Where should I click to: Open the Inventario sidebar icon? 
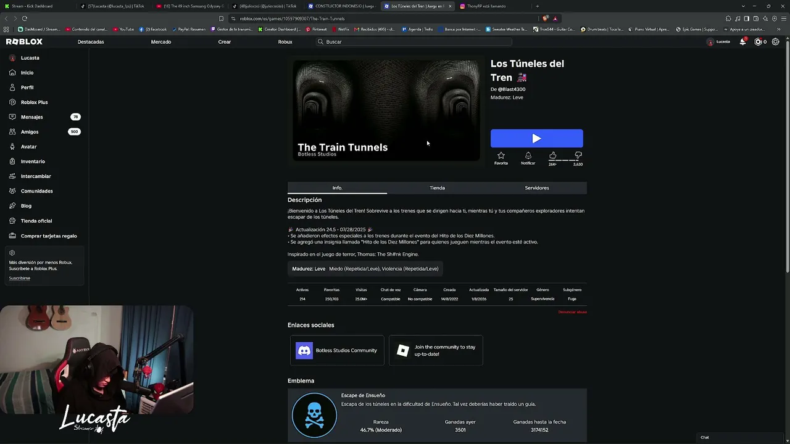point(12,162)
